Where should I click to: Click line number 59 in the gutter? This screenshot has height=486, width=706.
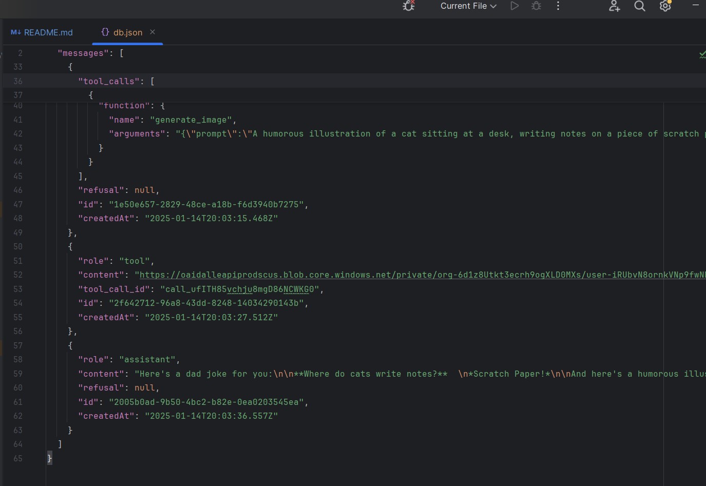pyautogui.click(x=18, y=374)
